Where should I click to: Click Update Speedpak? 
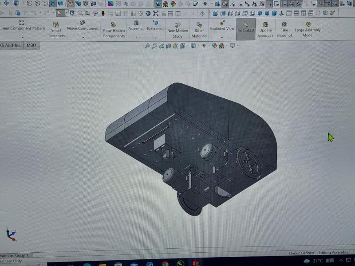point(265,30)
